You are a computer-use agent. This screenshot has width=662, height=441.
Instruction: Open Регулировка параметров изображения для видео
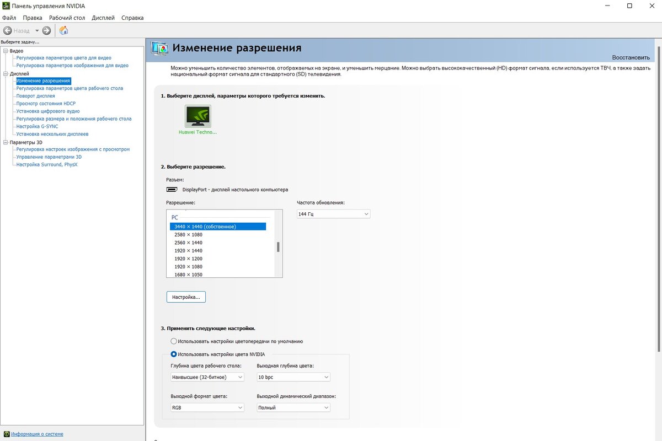(x=72, y=66)
